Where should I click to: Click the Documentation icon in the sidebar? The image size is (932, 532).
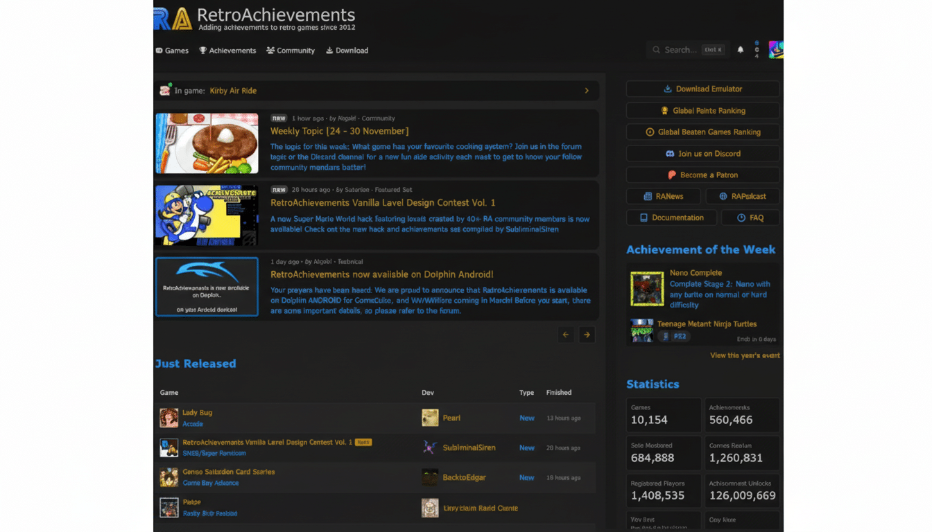[646, 218]
